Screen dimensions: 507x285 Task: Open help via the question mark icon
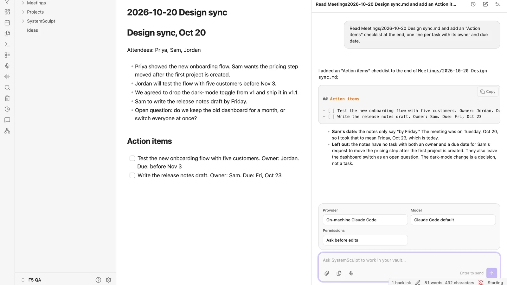98,280
